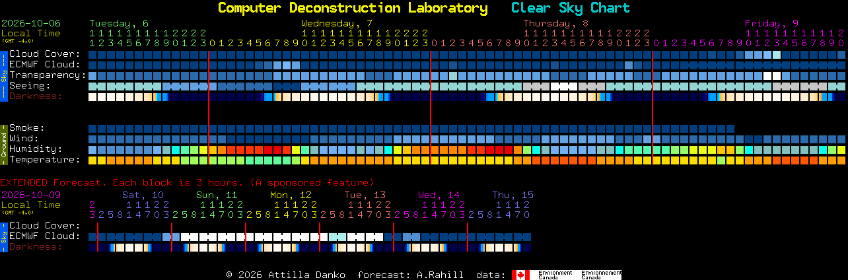Click the light cyan Cloud Cover block on Friday
This screenshot has width=848, height=280.
(777, 54)
